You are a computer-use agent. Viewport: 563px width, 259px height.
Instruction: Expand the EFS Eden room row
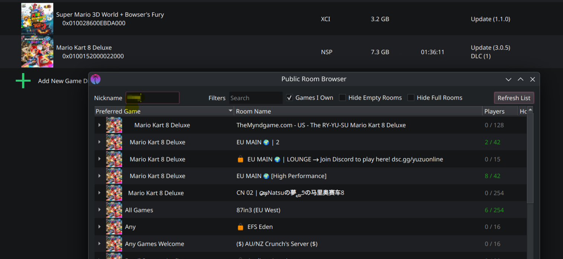coord(99,227)
